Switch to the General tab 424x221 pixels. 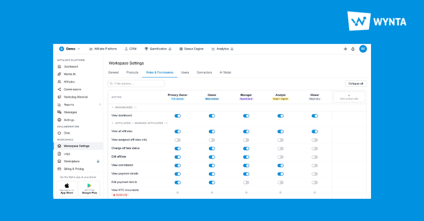click(113, 72)
